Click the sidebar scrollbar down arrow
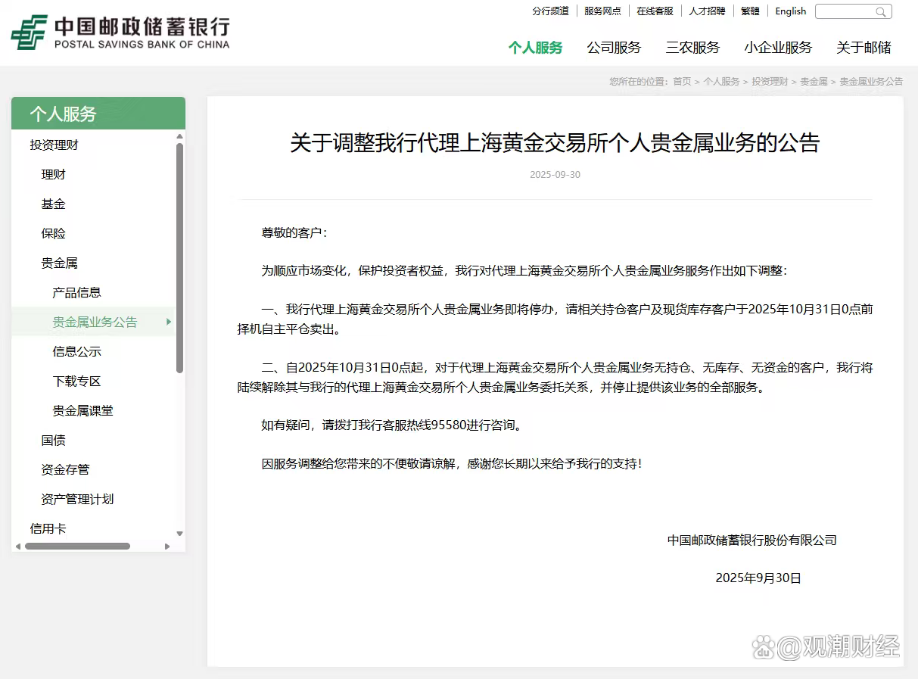The image size is (918, 679). pos(179,533)
